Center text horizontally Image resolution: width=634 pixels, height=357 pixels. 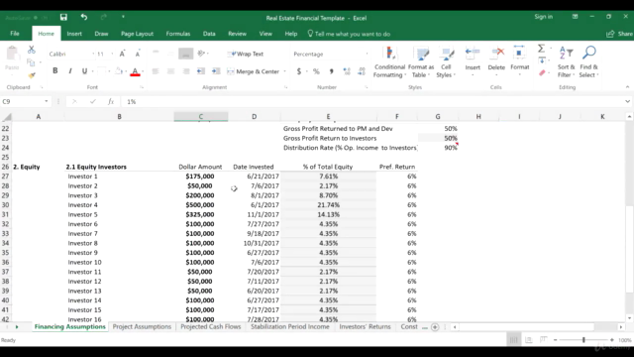(x=170, y=71)
